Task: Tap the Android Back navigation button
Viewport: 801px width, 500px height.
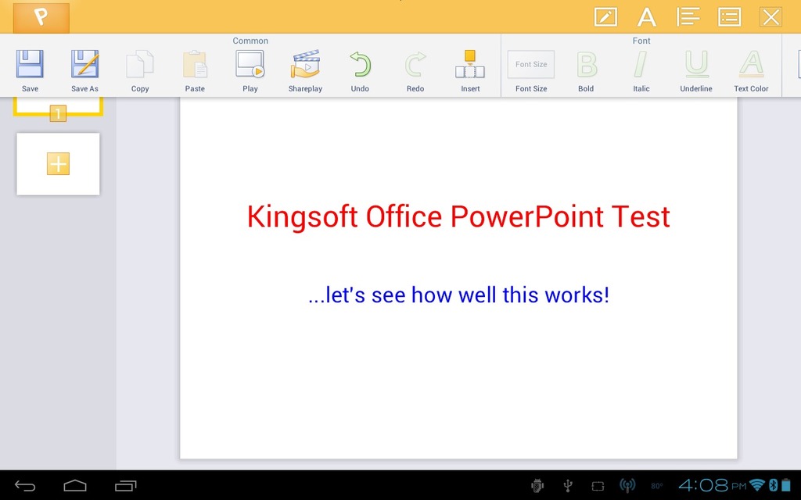Action: [x=24, y=486]
